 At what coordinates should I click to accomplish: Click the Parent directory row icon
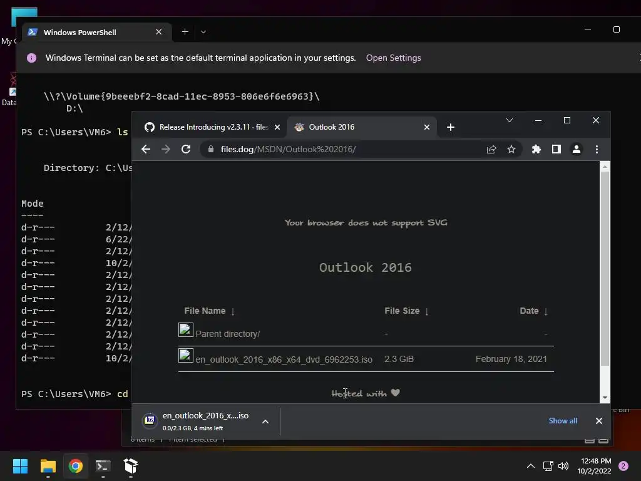click(185, 329)
